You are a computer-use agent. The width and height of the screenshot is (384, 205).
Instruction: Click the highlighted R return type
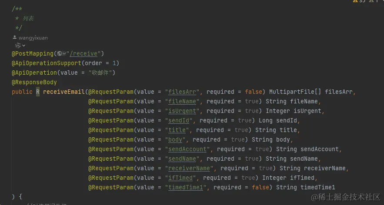point(38,92)
